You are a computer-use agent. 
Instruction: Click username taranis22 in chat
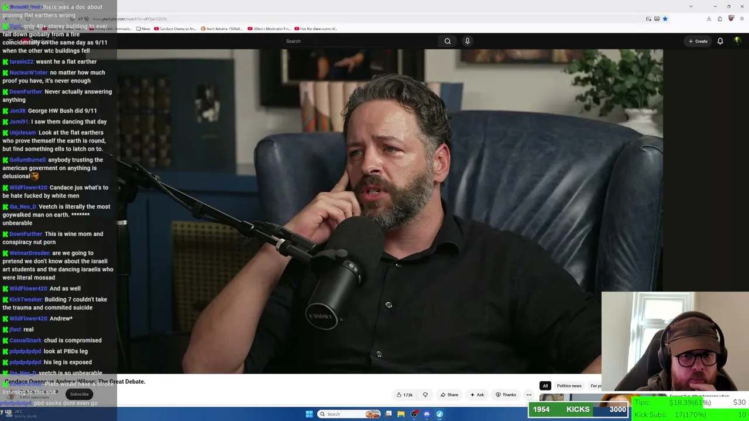pyautogui.click(x=21, y=61)
